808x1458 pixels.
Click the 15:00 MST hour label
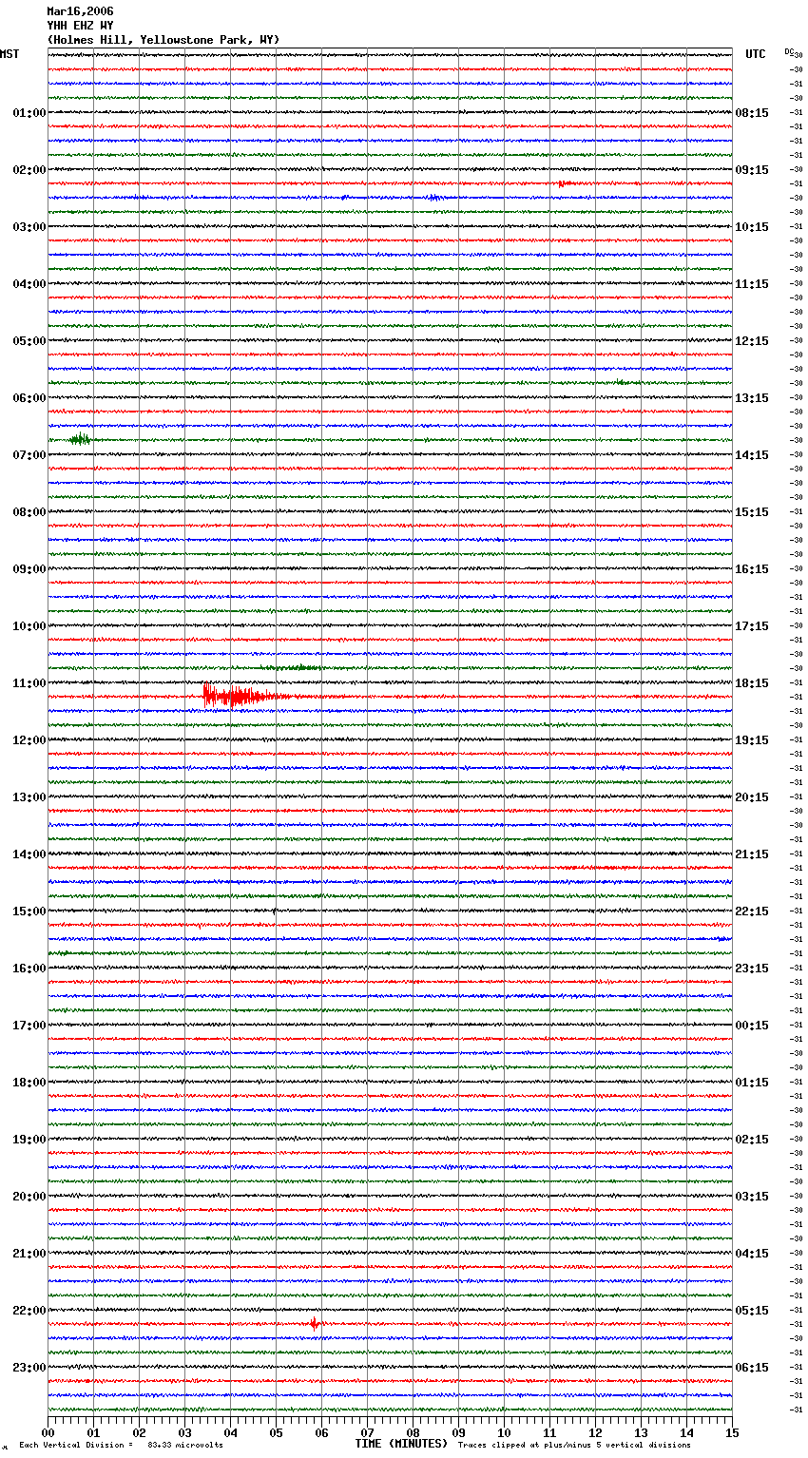[x=29, y=911]
